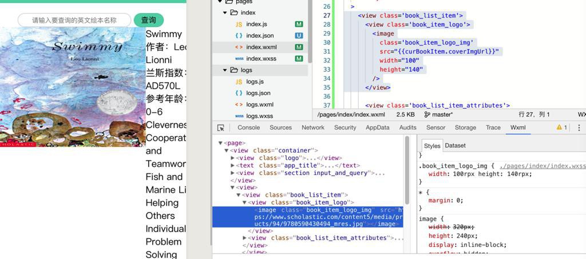Click the margin: 0 style rule

tap(445, 201)
